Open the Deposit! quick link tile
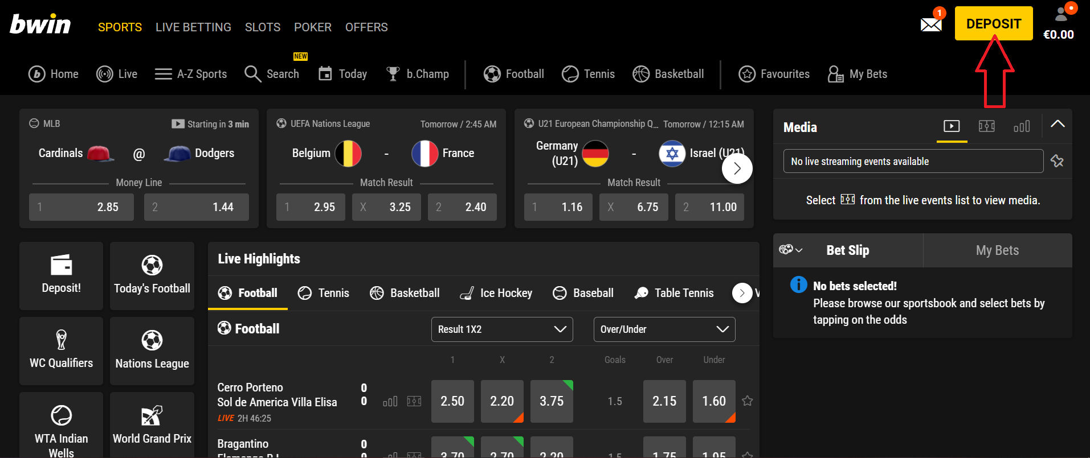The width and height of the screenshot is (1090, 458). 62,276
